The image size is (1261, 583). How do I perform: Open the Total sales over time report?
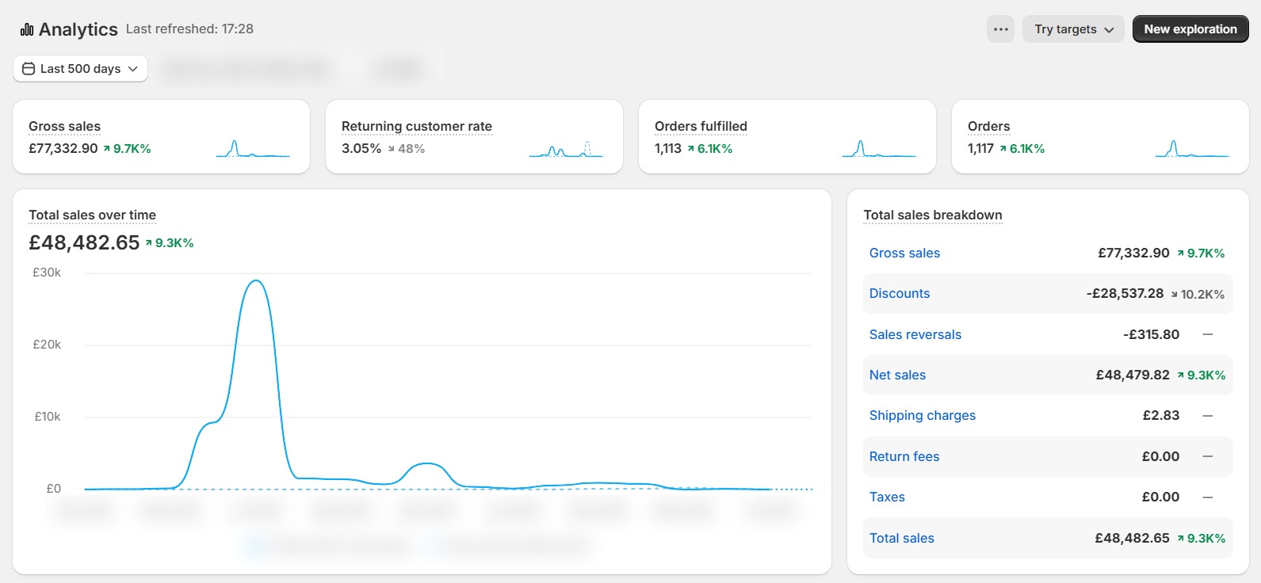(x=92, y=215)
